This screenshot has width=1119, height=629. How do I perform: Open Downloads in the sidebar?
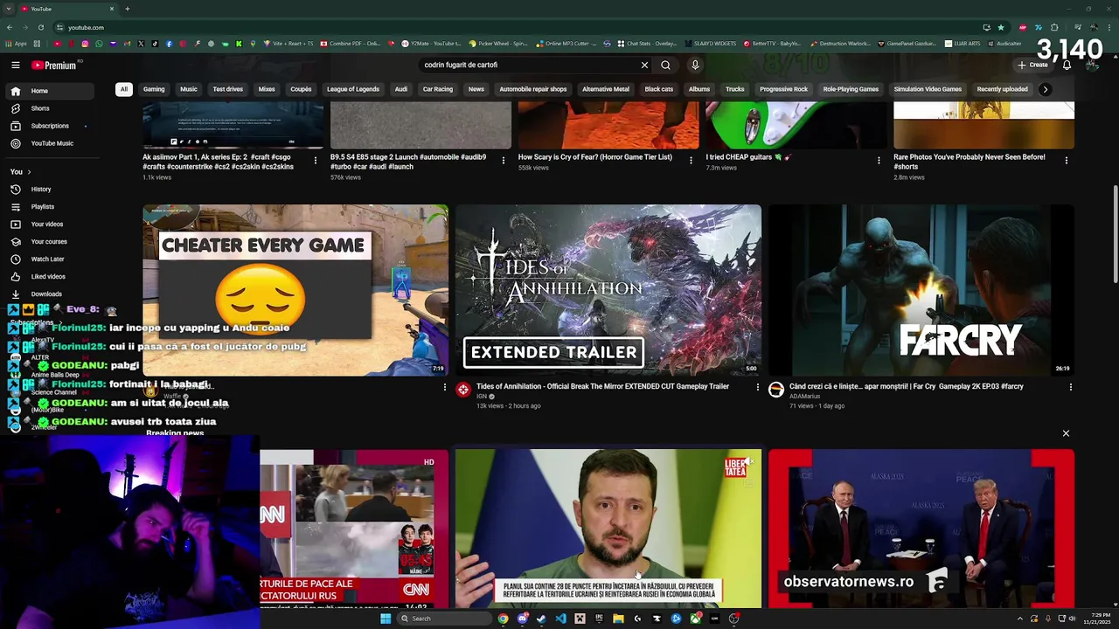coord(50,294)
